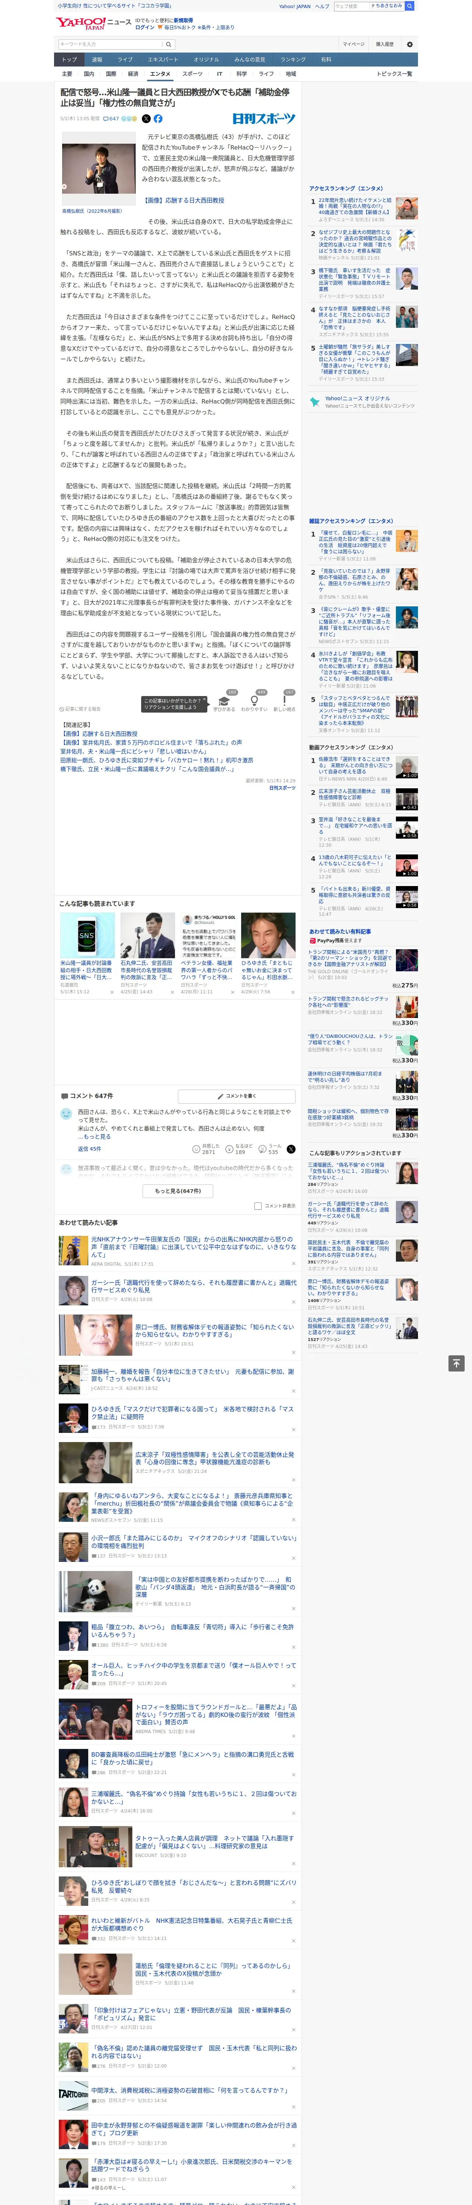The width and height of the screenshot is (472, 2205).
Task: Click the keyword search magnifier icon
Action: [169, 44]
